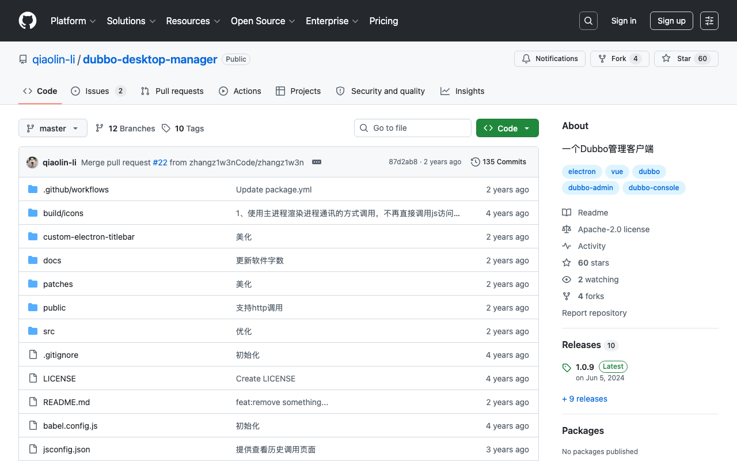
Task: Click the repository book icon
Action: click(23, 59)
